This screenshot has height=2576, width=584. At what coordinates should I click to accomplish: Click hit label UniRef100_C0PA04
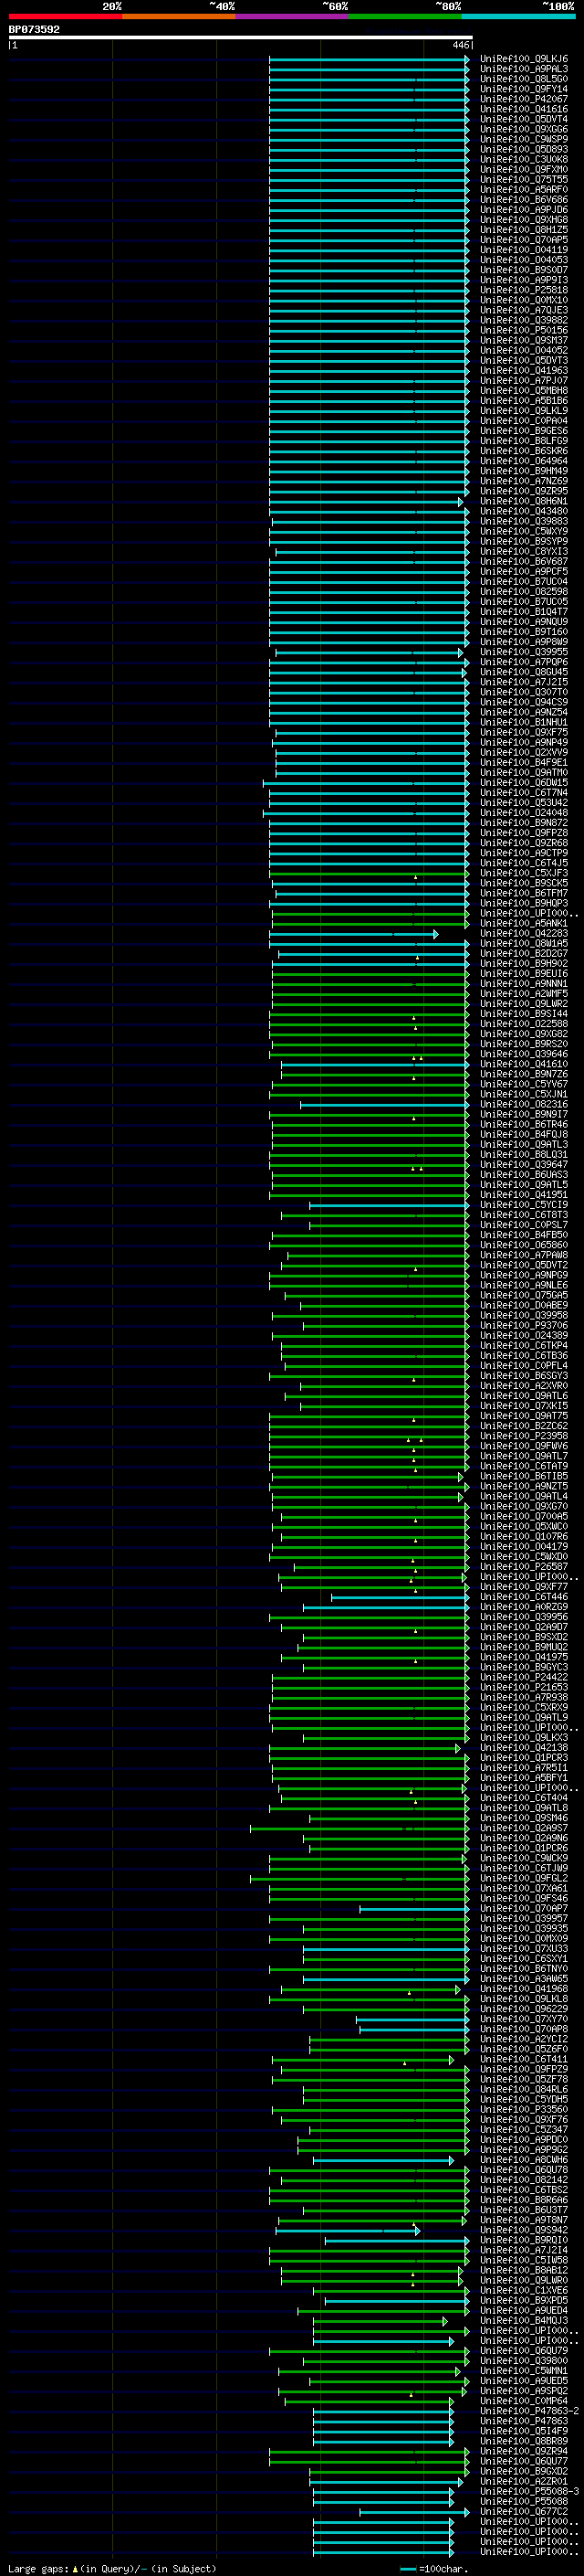pyautogui.click(x=524, y=421)
